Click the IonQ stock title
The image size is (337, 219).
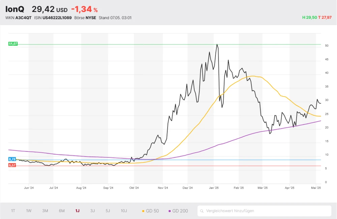pyautogui.click(x=15, y=9)
